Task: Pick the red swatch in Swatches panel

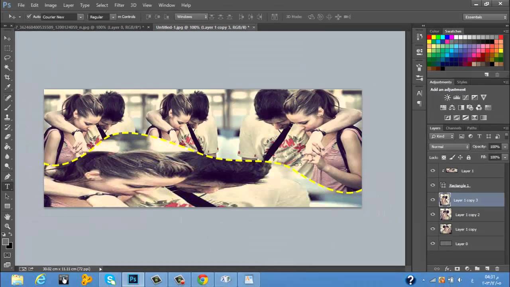Action: 430,37
